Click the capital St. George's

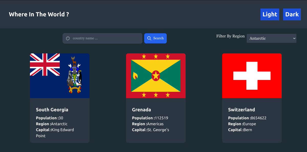click(x=158, y=130)
